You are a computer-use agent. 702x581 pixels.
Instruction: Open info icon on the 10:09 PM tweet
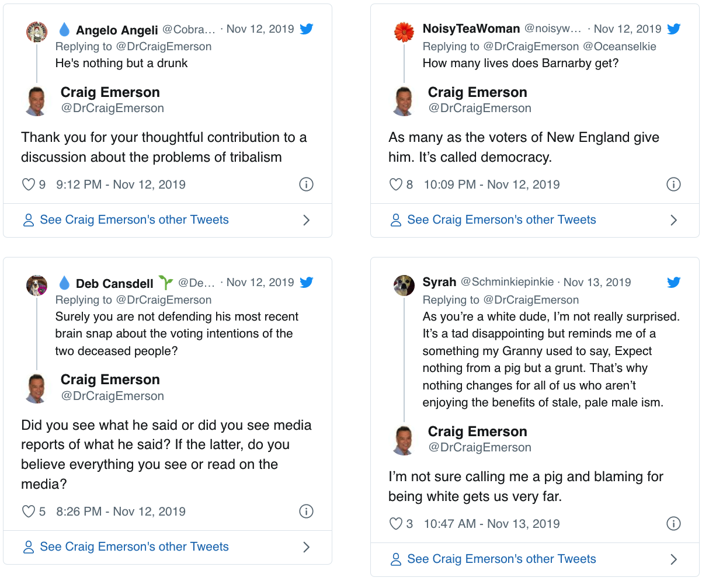673,185
